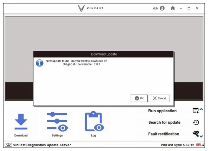This screenshot has width=208, height=151.
Task: Select the Search for update menu item
Action: [164, 123]
